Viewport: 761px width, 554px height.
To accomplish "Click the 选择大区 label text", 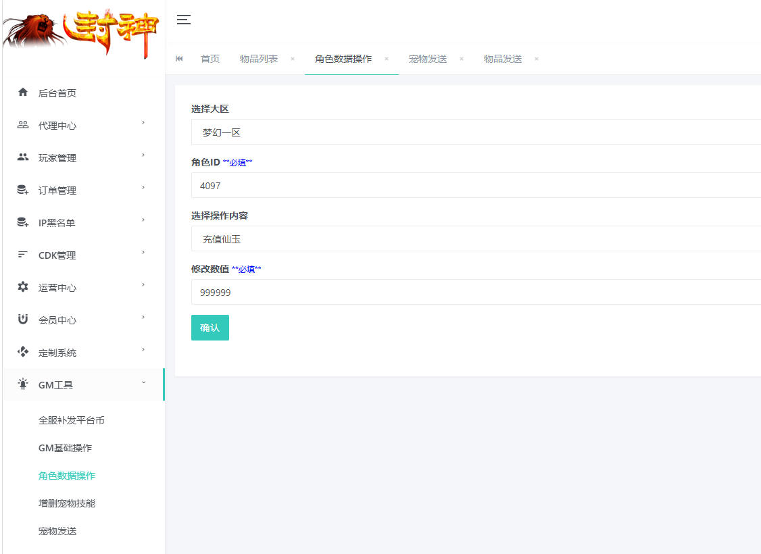I will pyautogui.click(x=210, y=109).
